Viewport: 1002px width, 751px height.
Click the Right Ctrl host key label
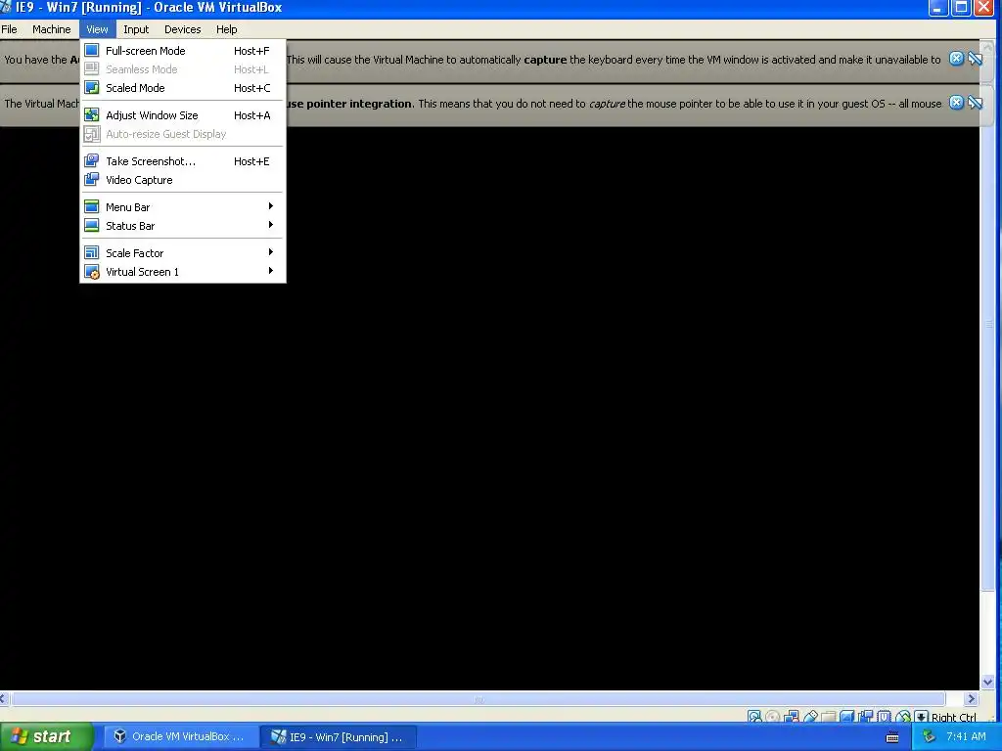coord(953,717)
